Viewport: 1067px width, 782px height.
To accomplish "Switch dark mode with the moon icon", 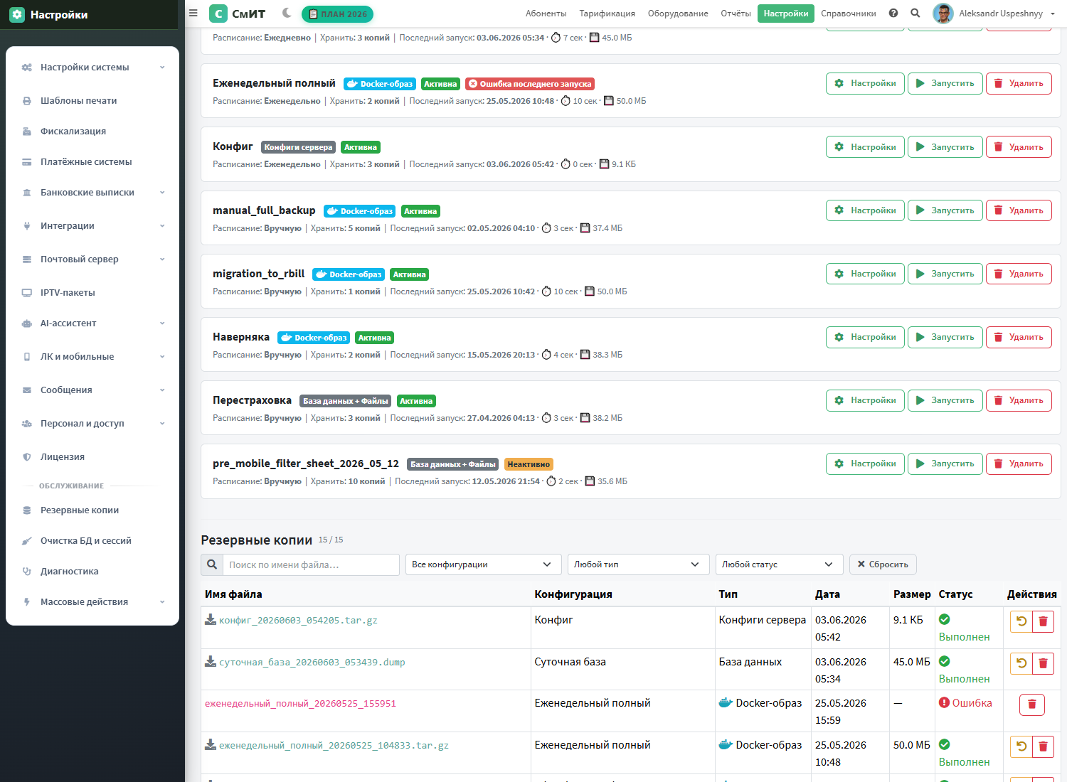I will coord(287,13).
